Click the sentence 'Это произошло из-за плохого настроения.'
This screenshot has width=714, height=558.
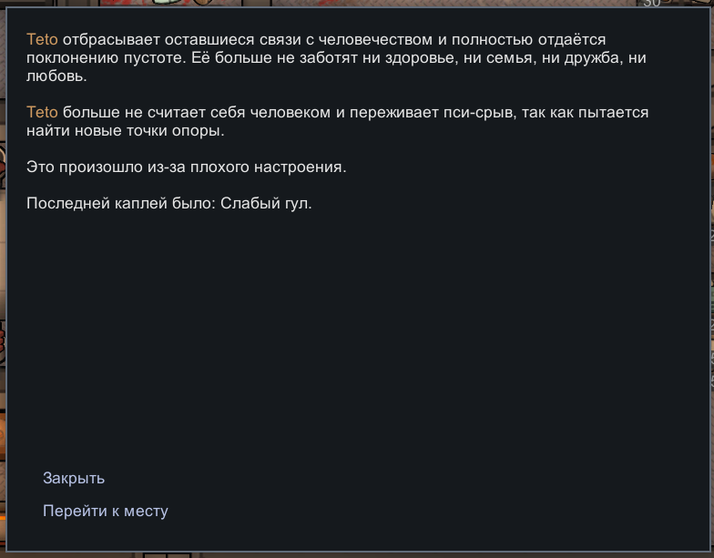pyautogui.click(x=186, y=167)
